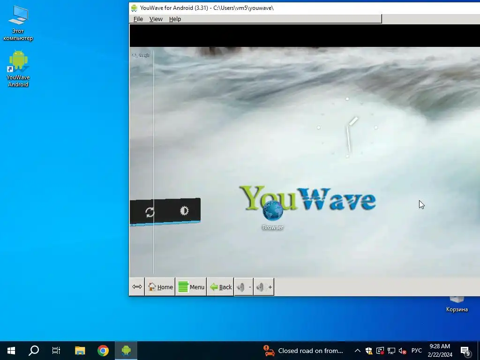The height and width of the screenshot is (360, 480).
Task: Click the YouWave Android taskbar button
Action: pyautogui.click(x=126, y=351)
